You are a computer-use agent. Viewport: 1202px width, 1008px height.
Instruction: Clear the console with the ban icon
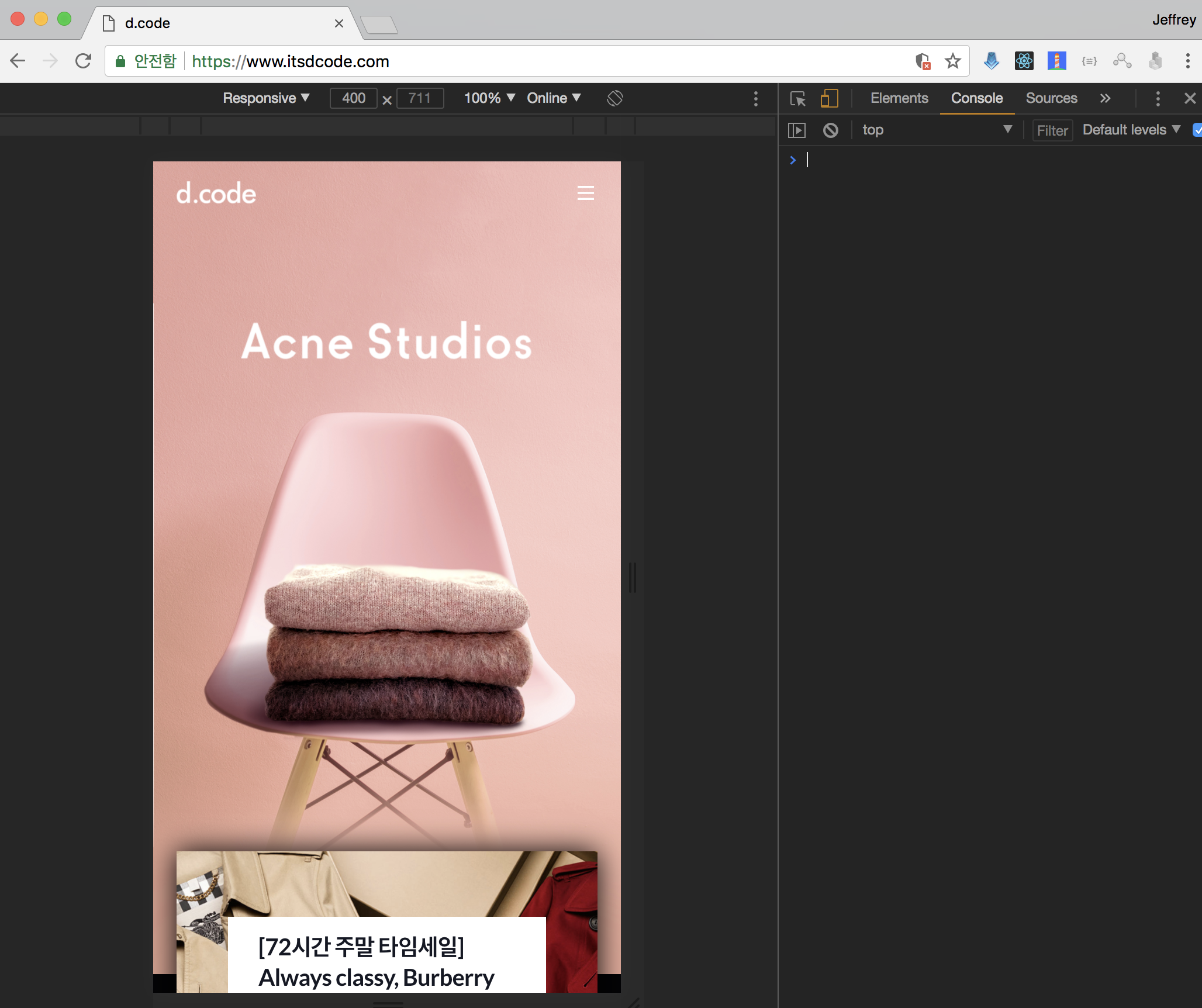[x=830, y=130]
